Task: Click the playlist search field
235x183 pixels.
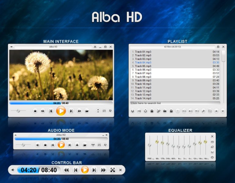Action: click(x=175, y=103)
